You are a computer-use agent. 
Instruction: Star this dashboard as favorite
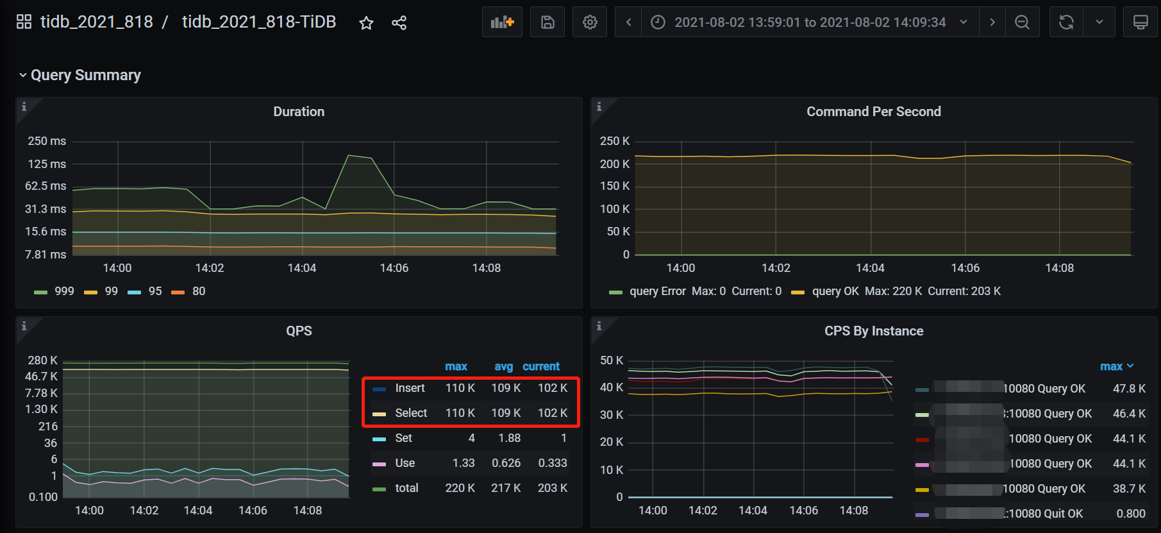coord(366,23)
